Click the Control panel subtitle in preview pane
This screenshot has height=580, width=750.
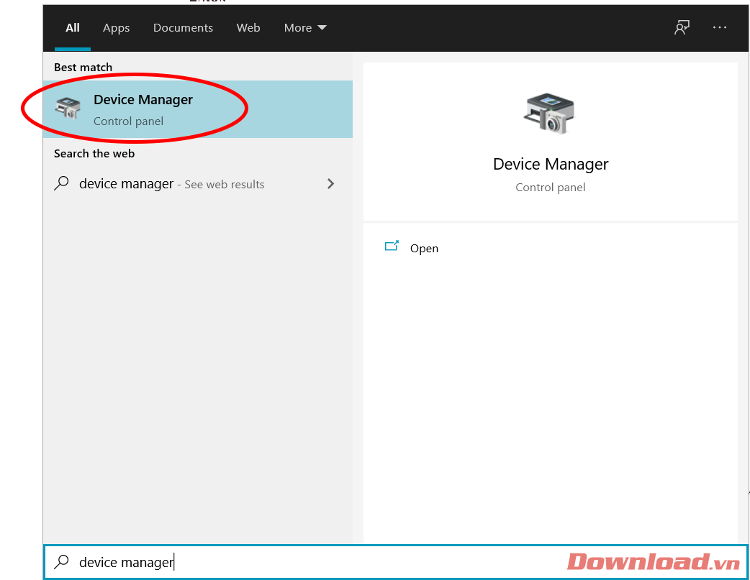[551, 188]
